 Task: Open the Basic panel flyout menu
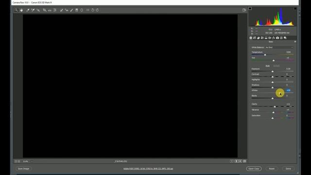(x=295, y=42)
